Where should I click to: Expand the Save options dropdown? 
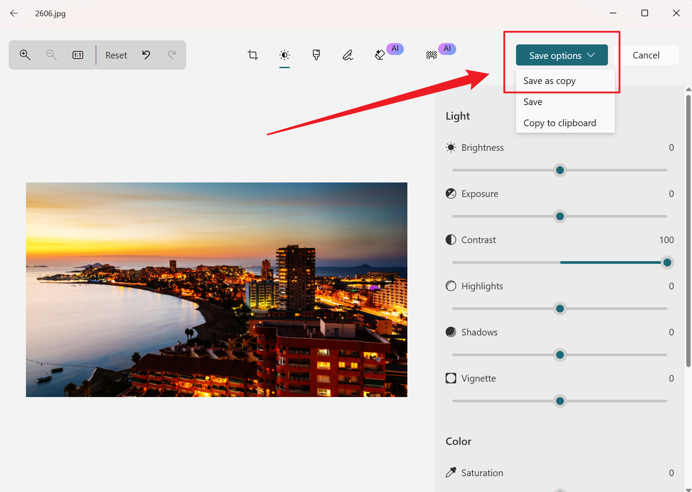[561, 55]
